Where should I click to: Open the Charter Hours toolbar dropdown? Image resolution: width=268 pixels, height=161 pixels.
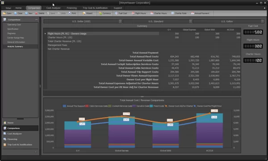point(159,13)
